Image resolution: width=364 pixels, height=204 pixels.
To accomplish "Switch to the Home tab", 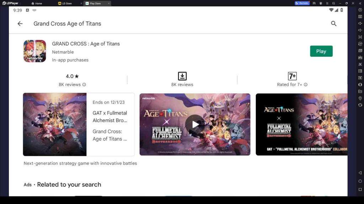I will (x=37, y=4).
